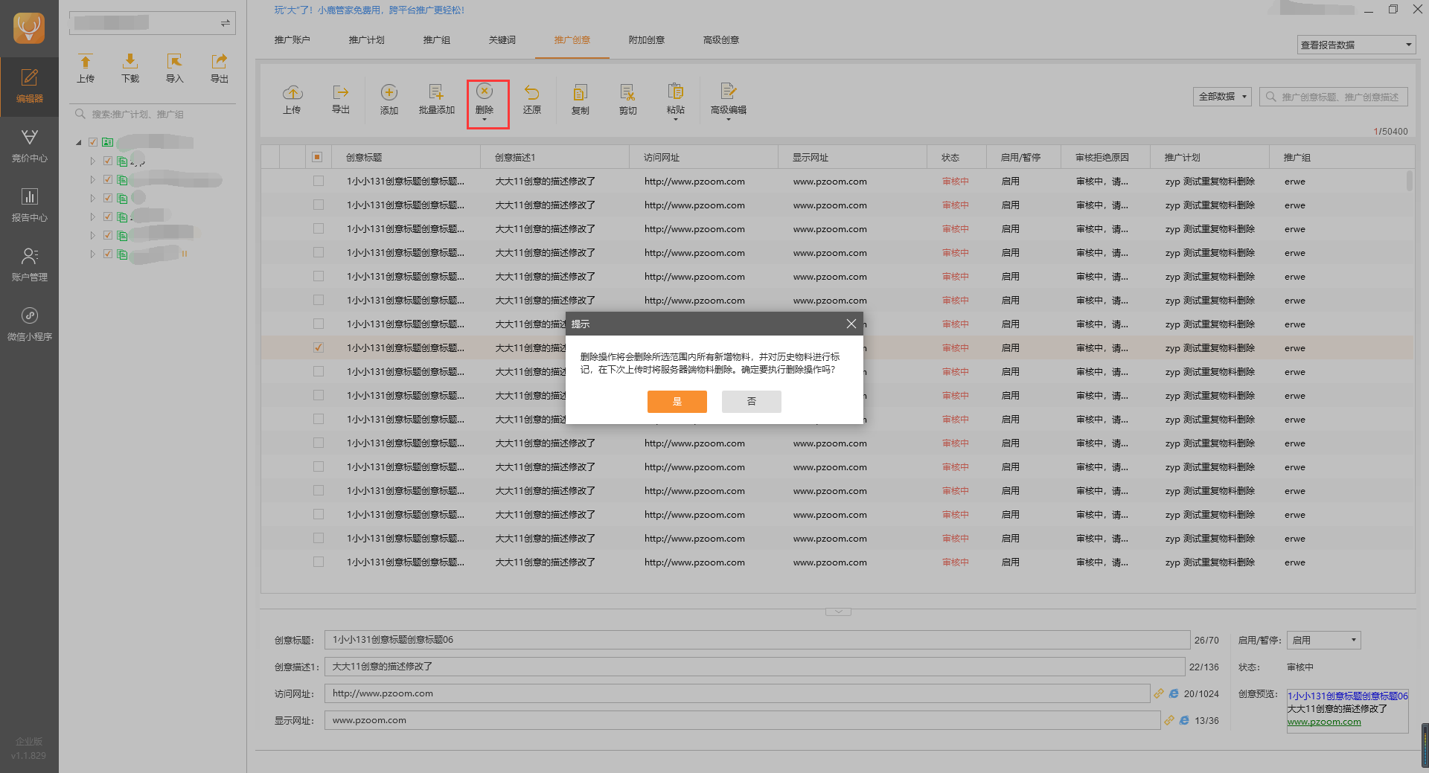Check the last visible table row checkbox
1429x773 pixels.
319,562
